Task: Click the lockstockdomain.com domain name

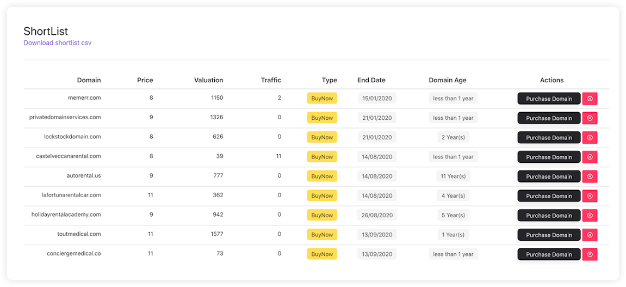Action: [x=72, y=137]
